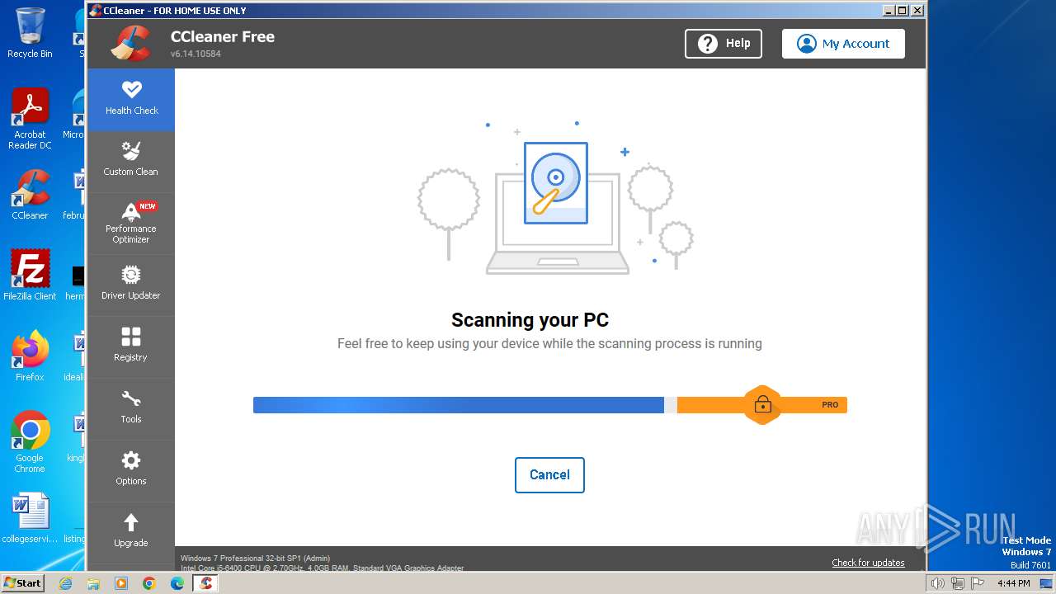
Task: Click the Check for updates link
Action: (x=868, y=563)
